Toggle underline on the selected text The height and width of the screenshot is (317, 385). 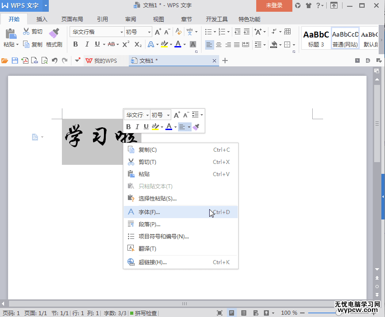96,44
